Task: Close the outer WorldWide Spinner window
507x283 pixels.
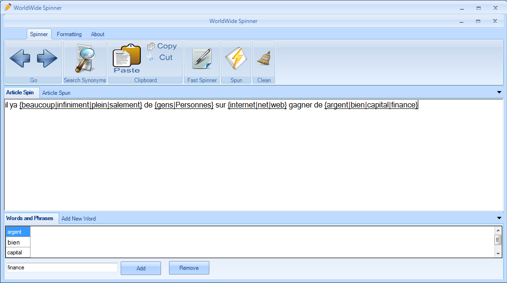Action: coord(495,8)
